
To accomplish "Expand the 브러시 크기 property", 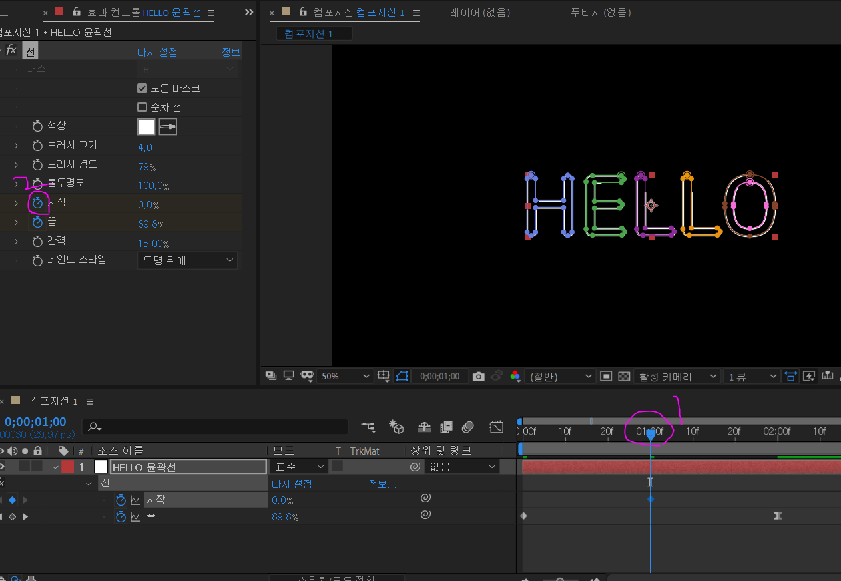I will click(16, 145).
